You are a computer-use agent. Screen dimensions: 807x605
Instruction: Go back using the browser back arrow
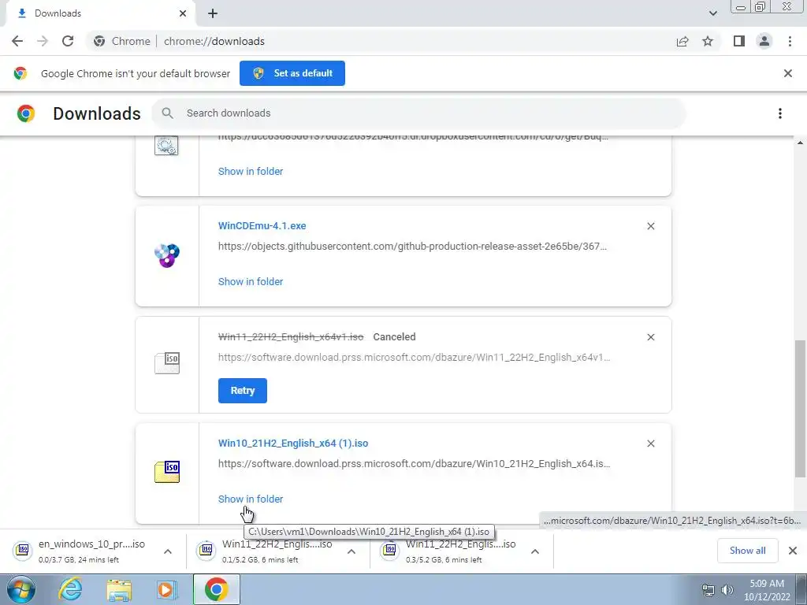[17, 41]
